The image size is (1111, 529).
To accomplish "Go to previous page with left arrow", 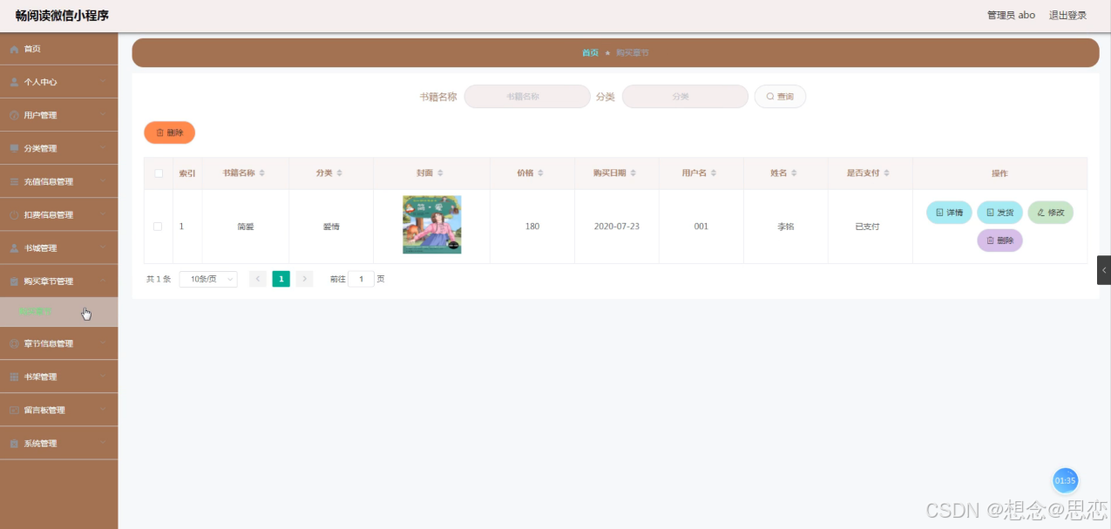I will tap(257, 279).
